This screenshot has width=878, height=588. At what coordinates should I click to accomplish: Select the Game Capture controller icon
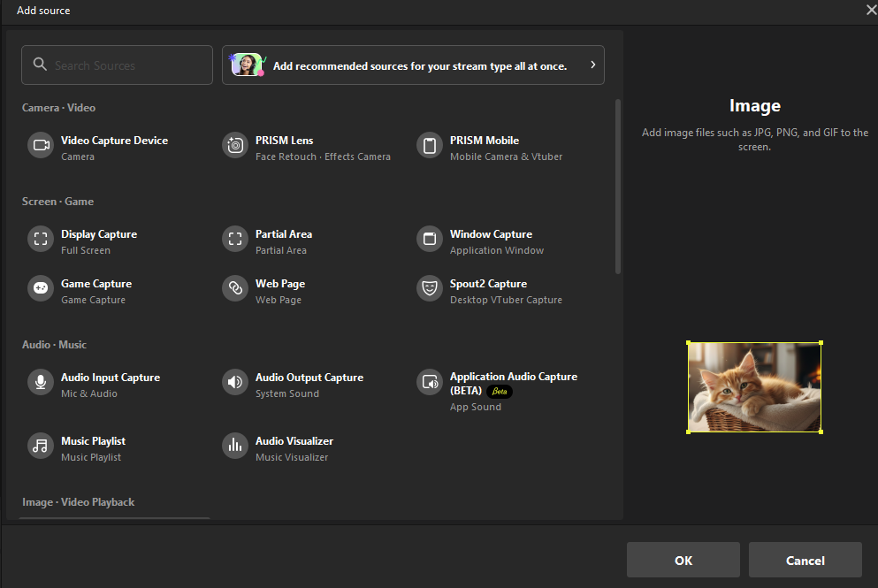click(41, 289)
